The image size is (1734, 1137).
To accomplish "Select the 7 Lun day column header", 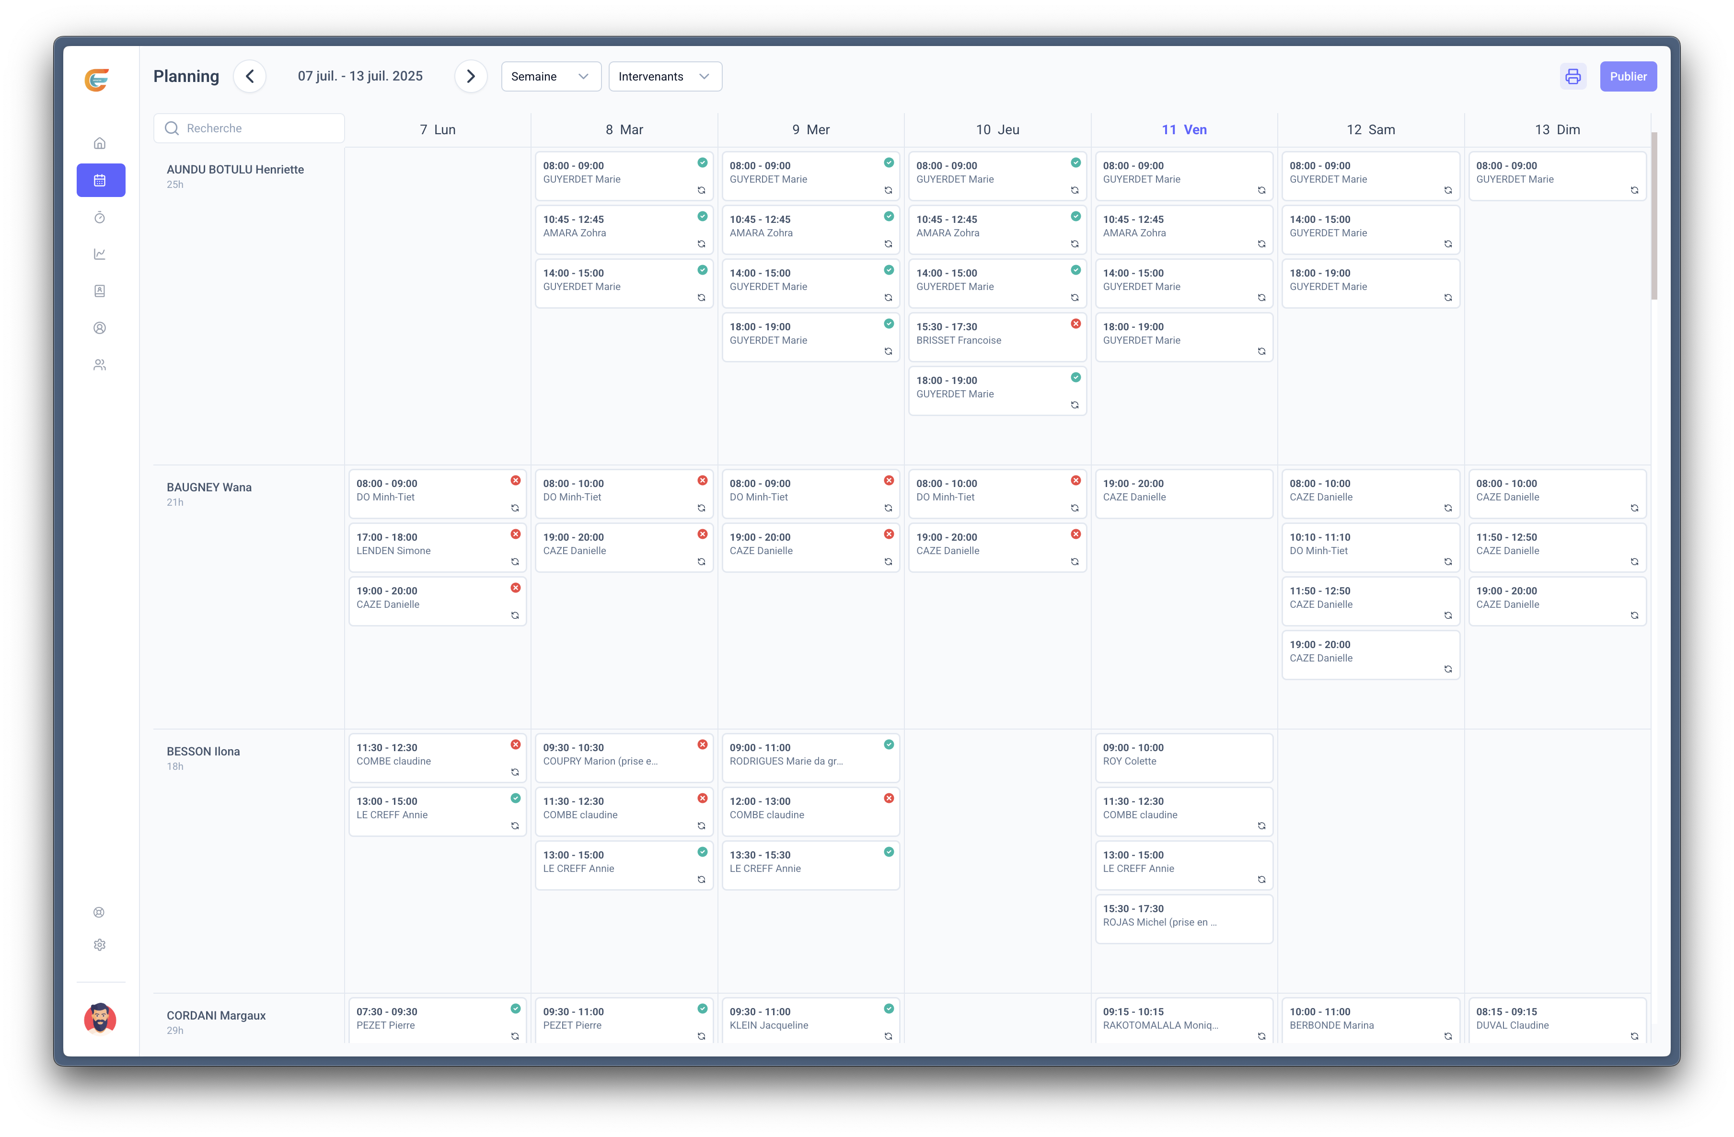I will click(437, 130).
